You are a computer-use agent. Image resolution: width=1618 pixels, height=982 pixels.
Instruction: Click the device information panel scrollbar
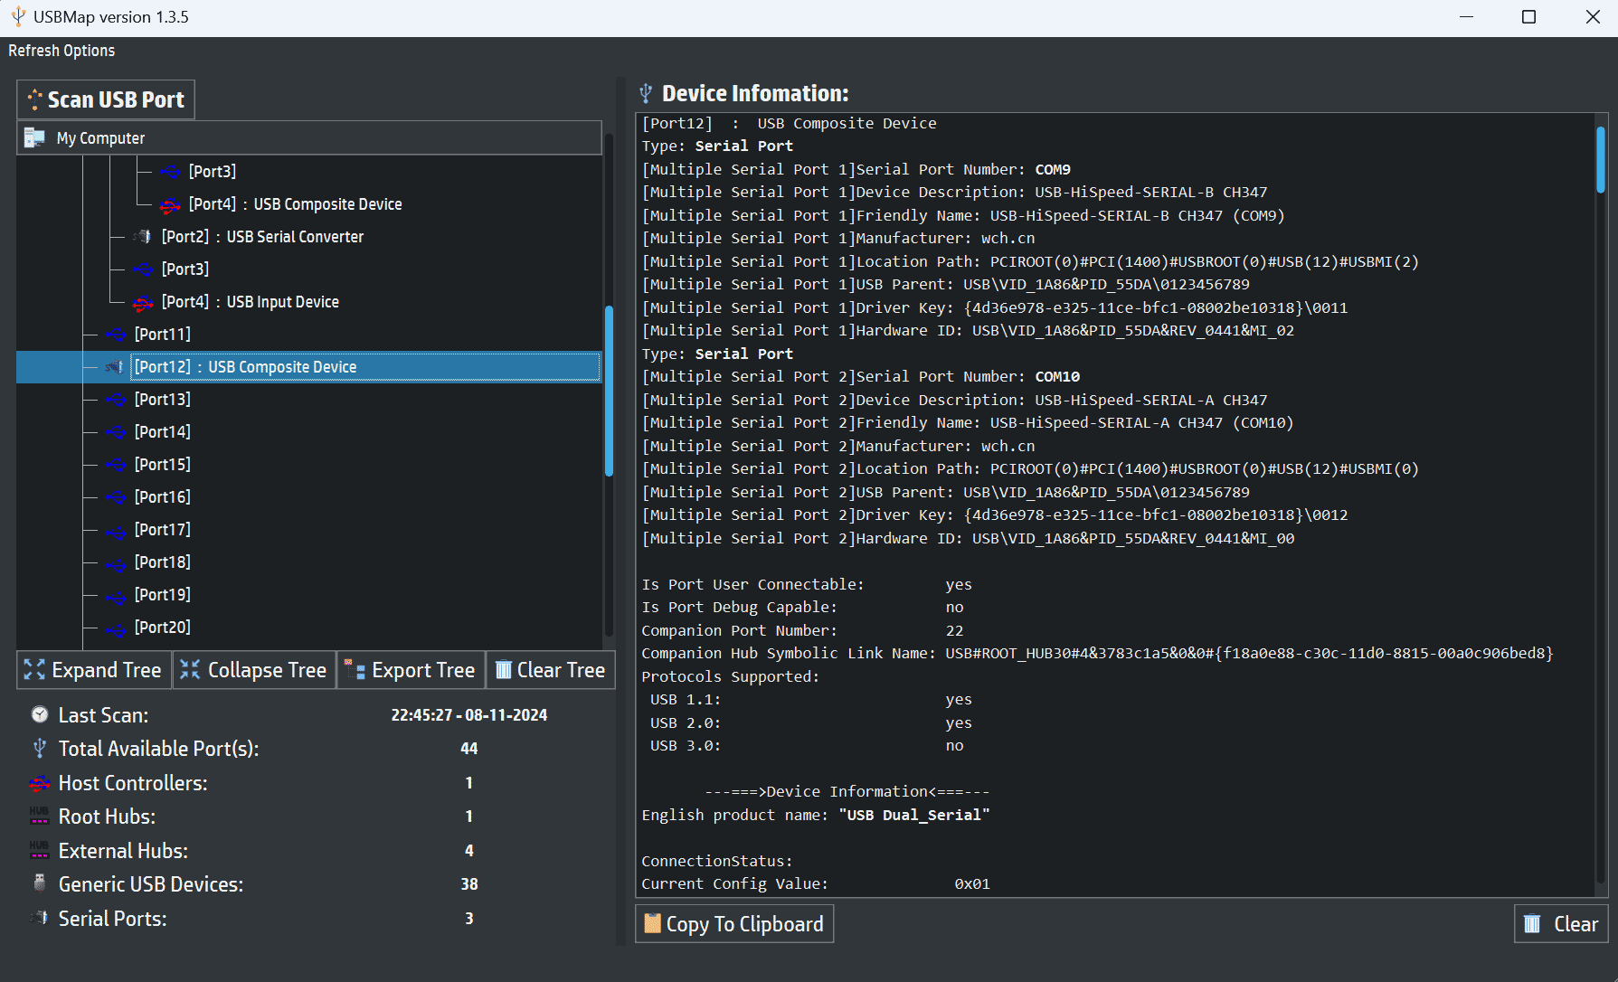point(1600,159)
